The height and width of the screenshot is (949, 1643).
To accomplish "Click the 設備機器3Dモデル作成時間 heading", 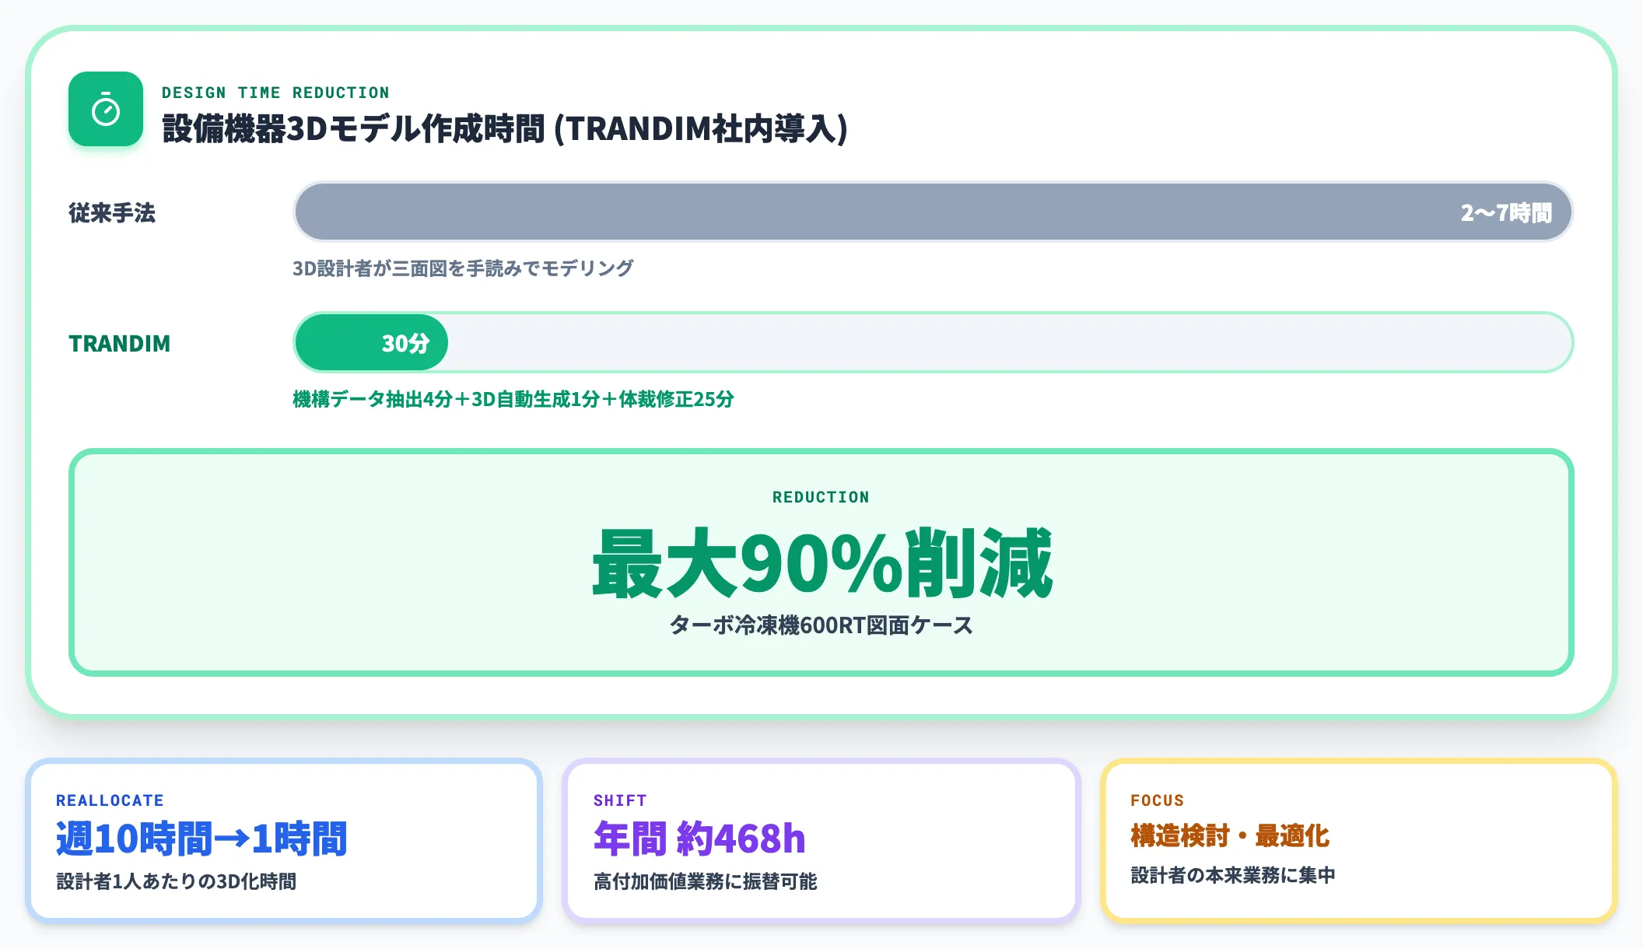I will click(x=505, y=129).
